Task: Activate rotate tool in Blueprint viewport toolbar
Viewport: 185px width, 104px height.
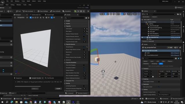Action: click(35, 18)
